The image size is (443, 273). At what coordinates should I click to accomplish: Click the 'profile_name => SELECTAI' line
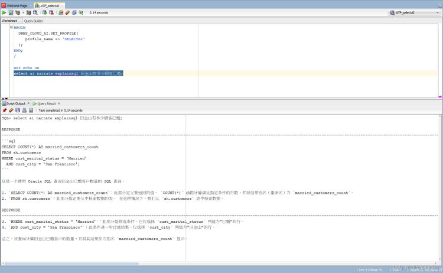click(55, 39)
